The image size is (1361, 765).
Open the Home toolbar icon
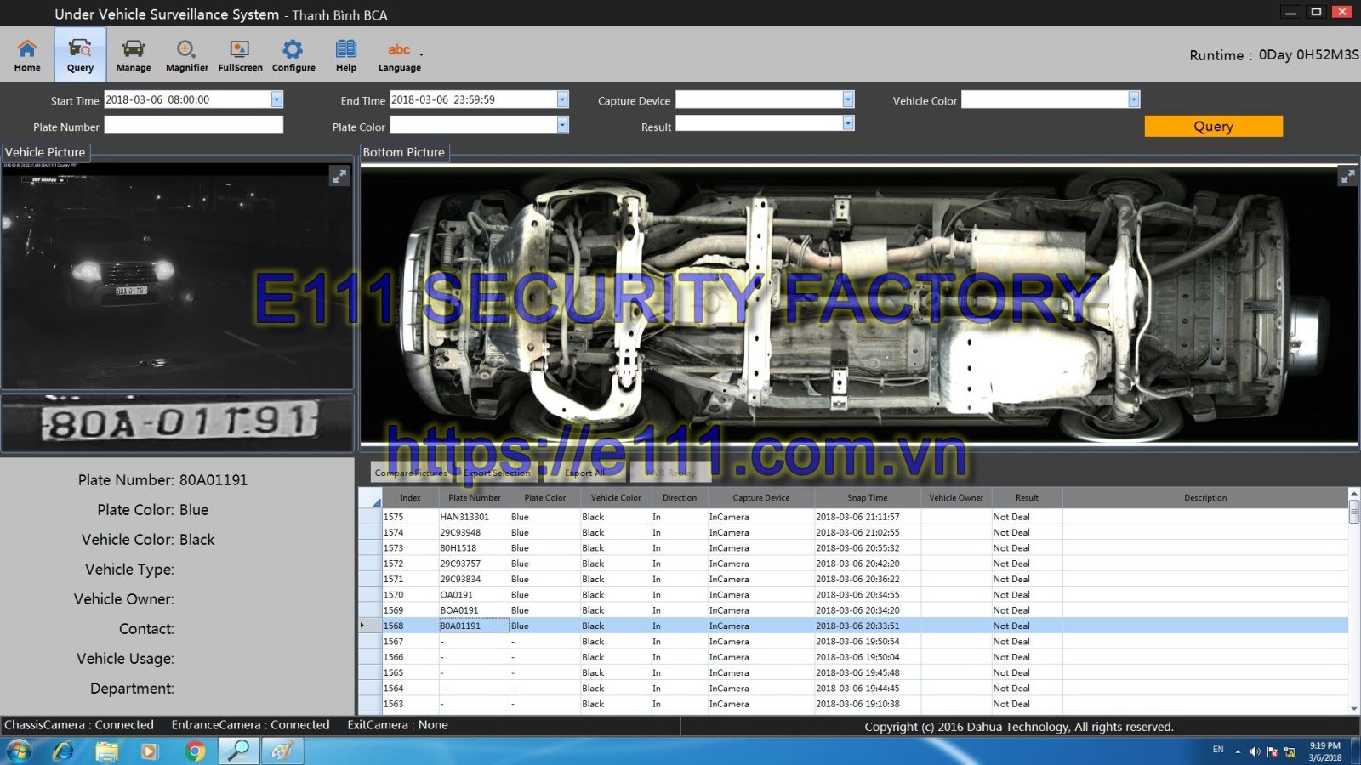(27, 54)
